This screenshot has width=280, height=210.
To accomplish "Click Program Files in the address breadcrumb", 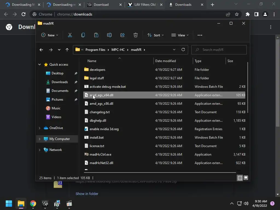I will tap(95, 50).
